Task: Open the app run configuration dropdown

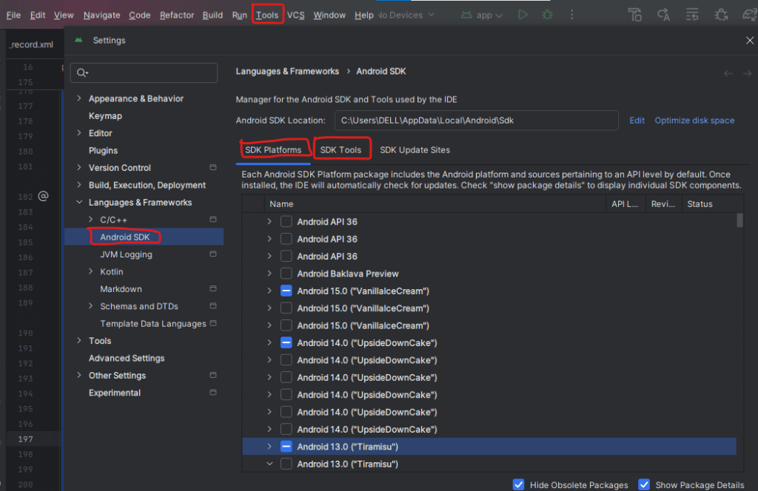Action: [x=482, y=14]
